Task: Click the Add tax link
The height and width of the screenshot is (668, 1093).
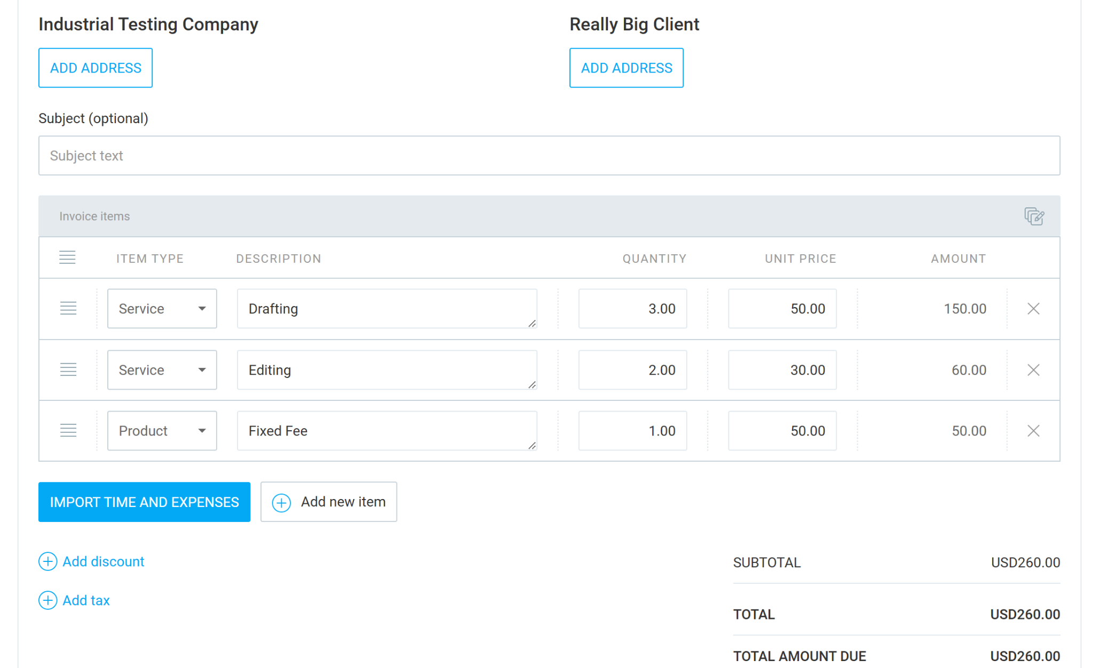Action: 86,600
